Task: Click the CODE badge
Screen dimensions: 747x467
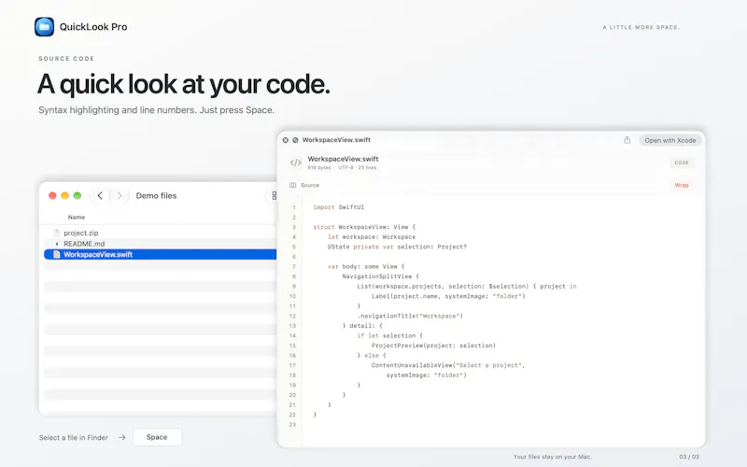Action: [x=682, y=163]
